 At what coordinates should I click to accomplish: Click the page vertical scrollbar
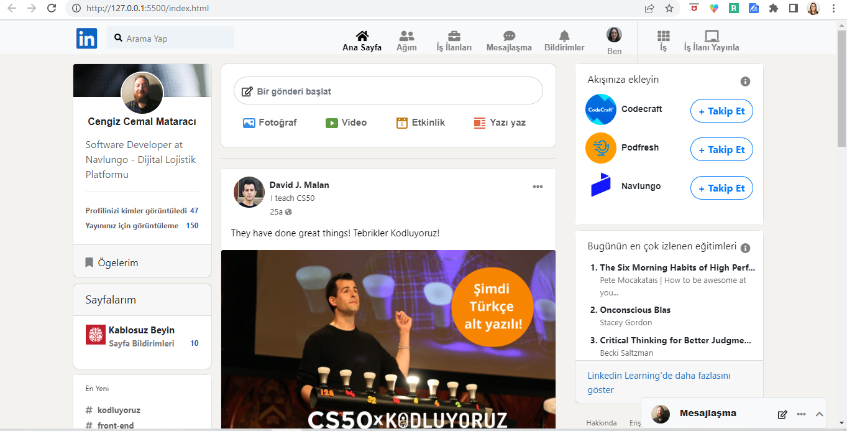pyautogui.click(x=841, y=87)
